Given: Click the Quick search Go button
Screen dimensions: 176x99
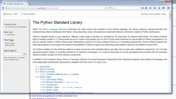Looking at the screenshot, I should tap(25, 54).
